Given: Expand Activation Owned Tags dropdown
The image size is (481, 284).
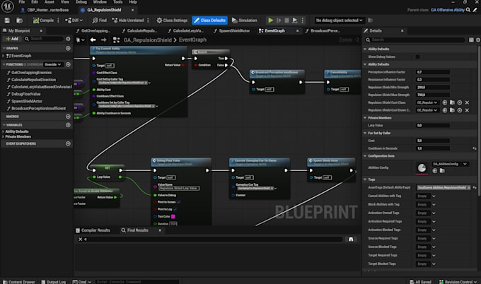Looking at the screenshot, I should 434,213.
